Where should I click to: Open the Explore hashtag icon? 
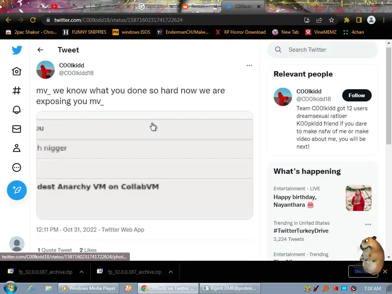point(17,90)
